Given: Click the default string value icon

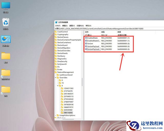Looking at the screenshot, I should pyautogui.click(x=86, y=35).
